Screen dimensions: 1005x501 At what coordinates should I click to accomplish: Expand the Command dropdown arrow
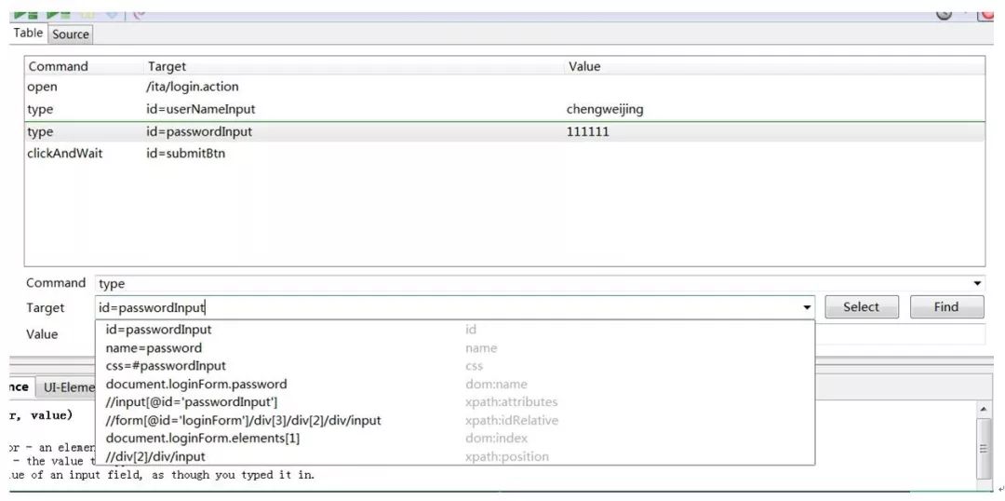coord(977,283)
